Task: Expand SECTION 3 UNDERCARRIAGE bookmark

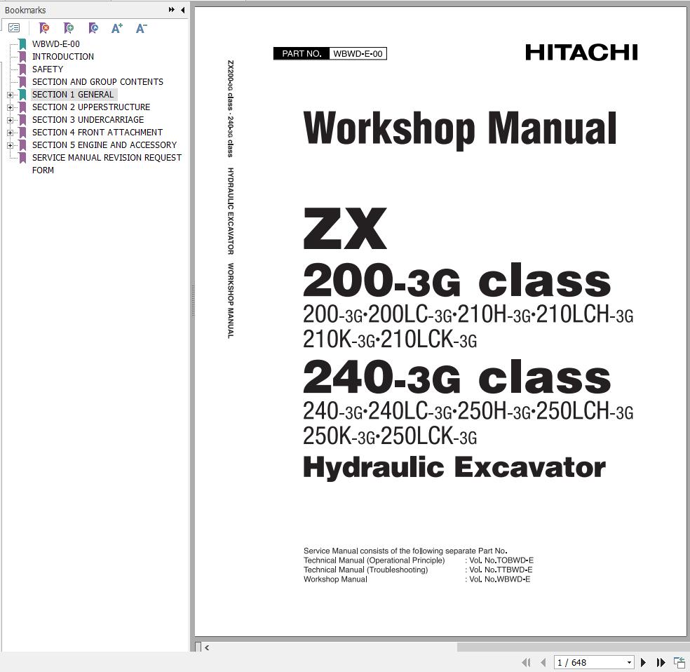Action: (10, 120)
